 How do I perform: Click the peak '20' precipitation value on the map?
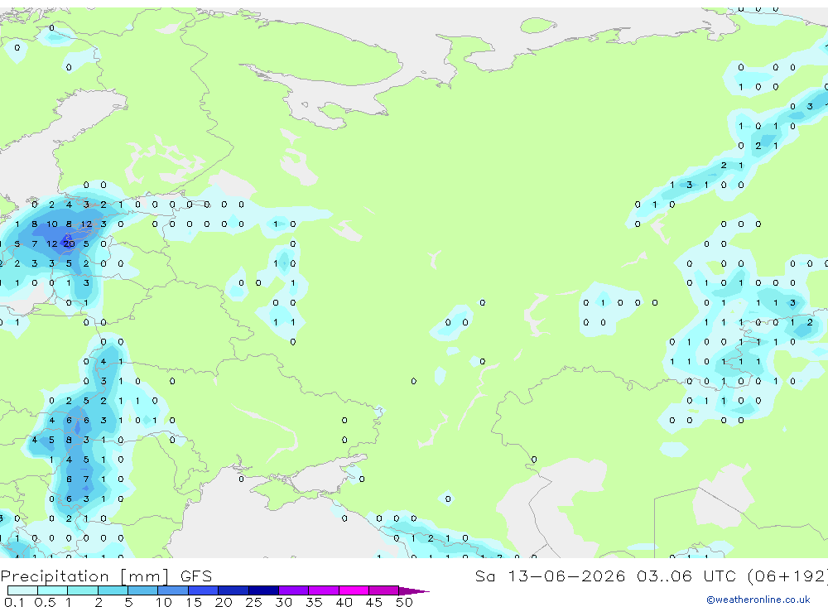coord(70,243)
